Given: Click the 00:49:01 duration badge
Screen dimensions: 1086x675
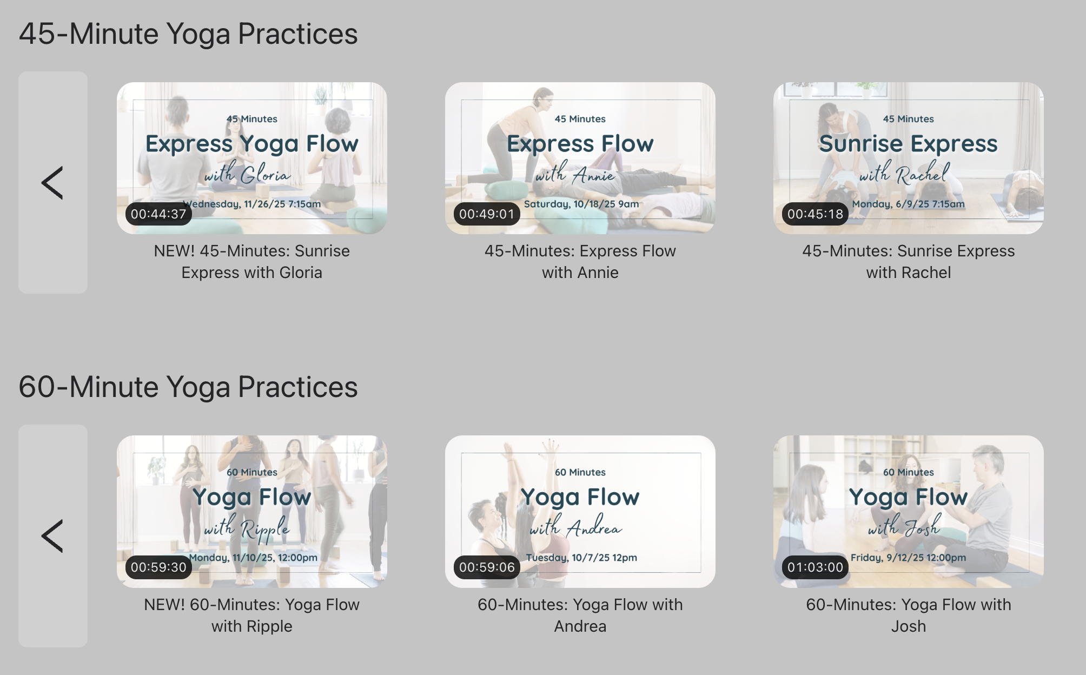Looking at the screenshot, I should (487, 214).
